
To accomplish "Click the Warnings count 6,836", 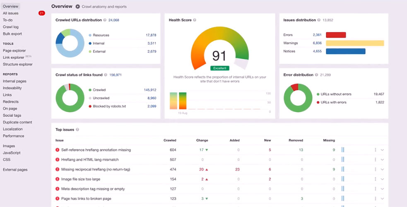I will point(317,43).
